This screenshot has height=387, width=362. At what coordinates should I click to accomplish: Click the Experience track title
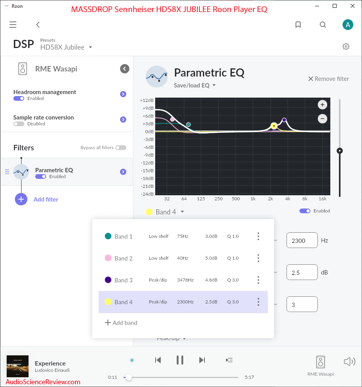50,363
